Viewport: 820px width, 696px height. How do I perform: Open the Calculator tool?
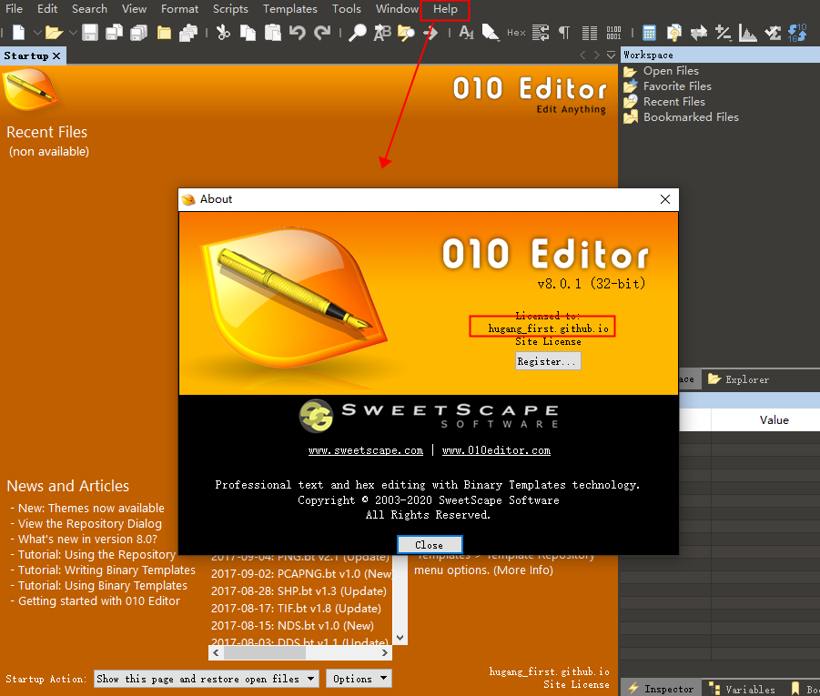pos(650,33)
